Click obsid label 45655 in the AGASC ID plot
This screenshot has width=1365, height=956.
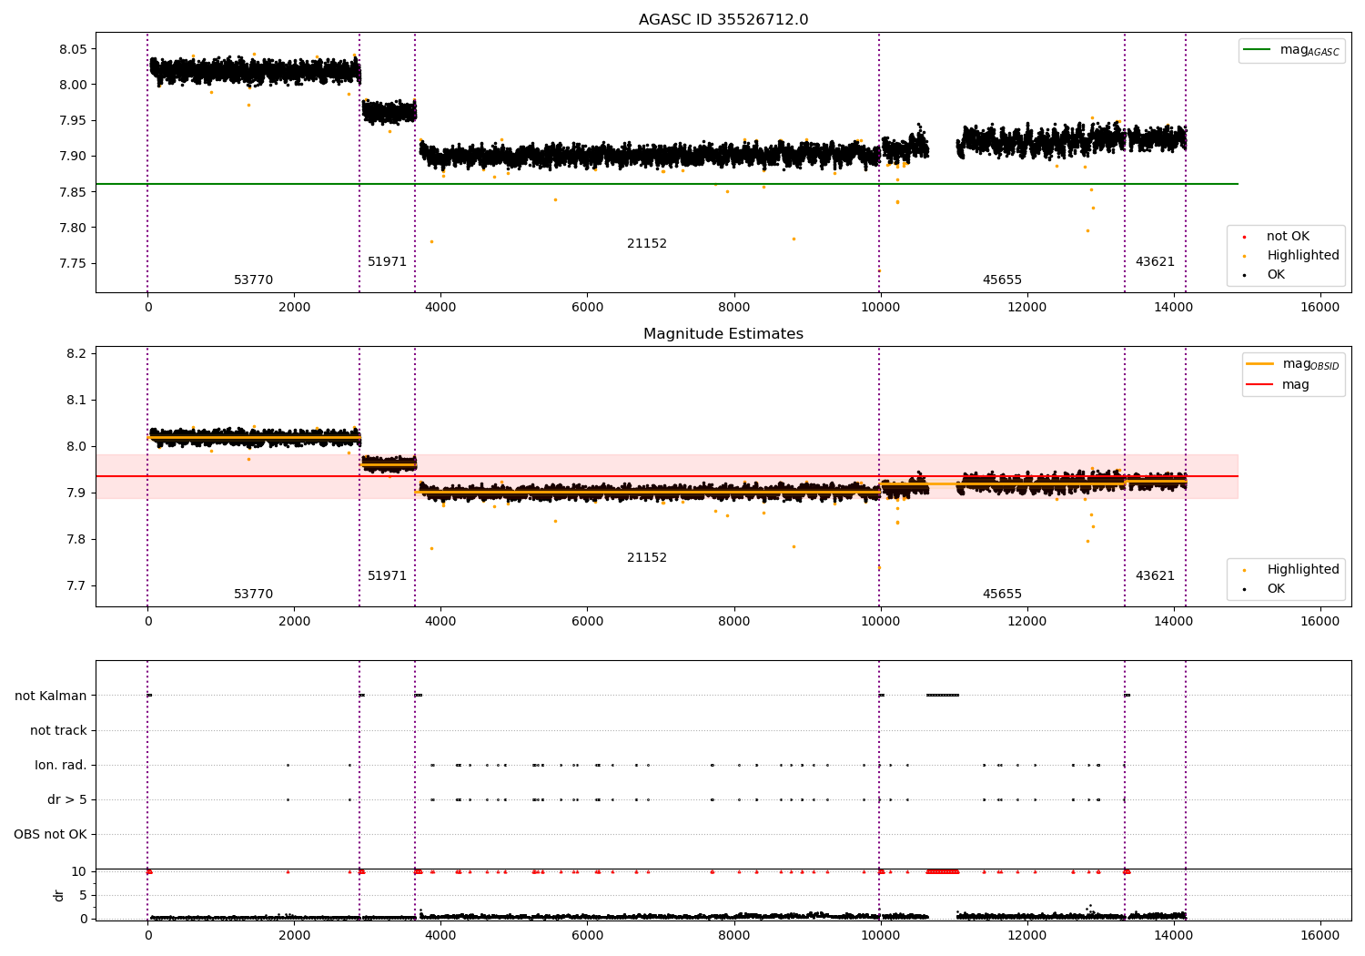(x=1002, y=280)
